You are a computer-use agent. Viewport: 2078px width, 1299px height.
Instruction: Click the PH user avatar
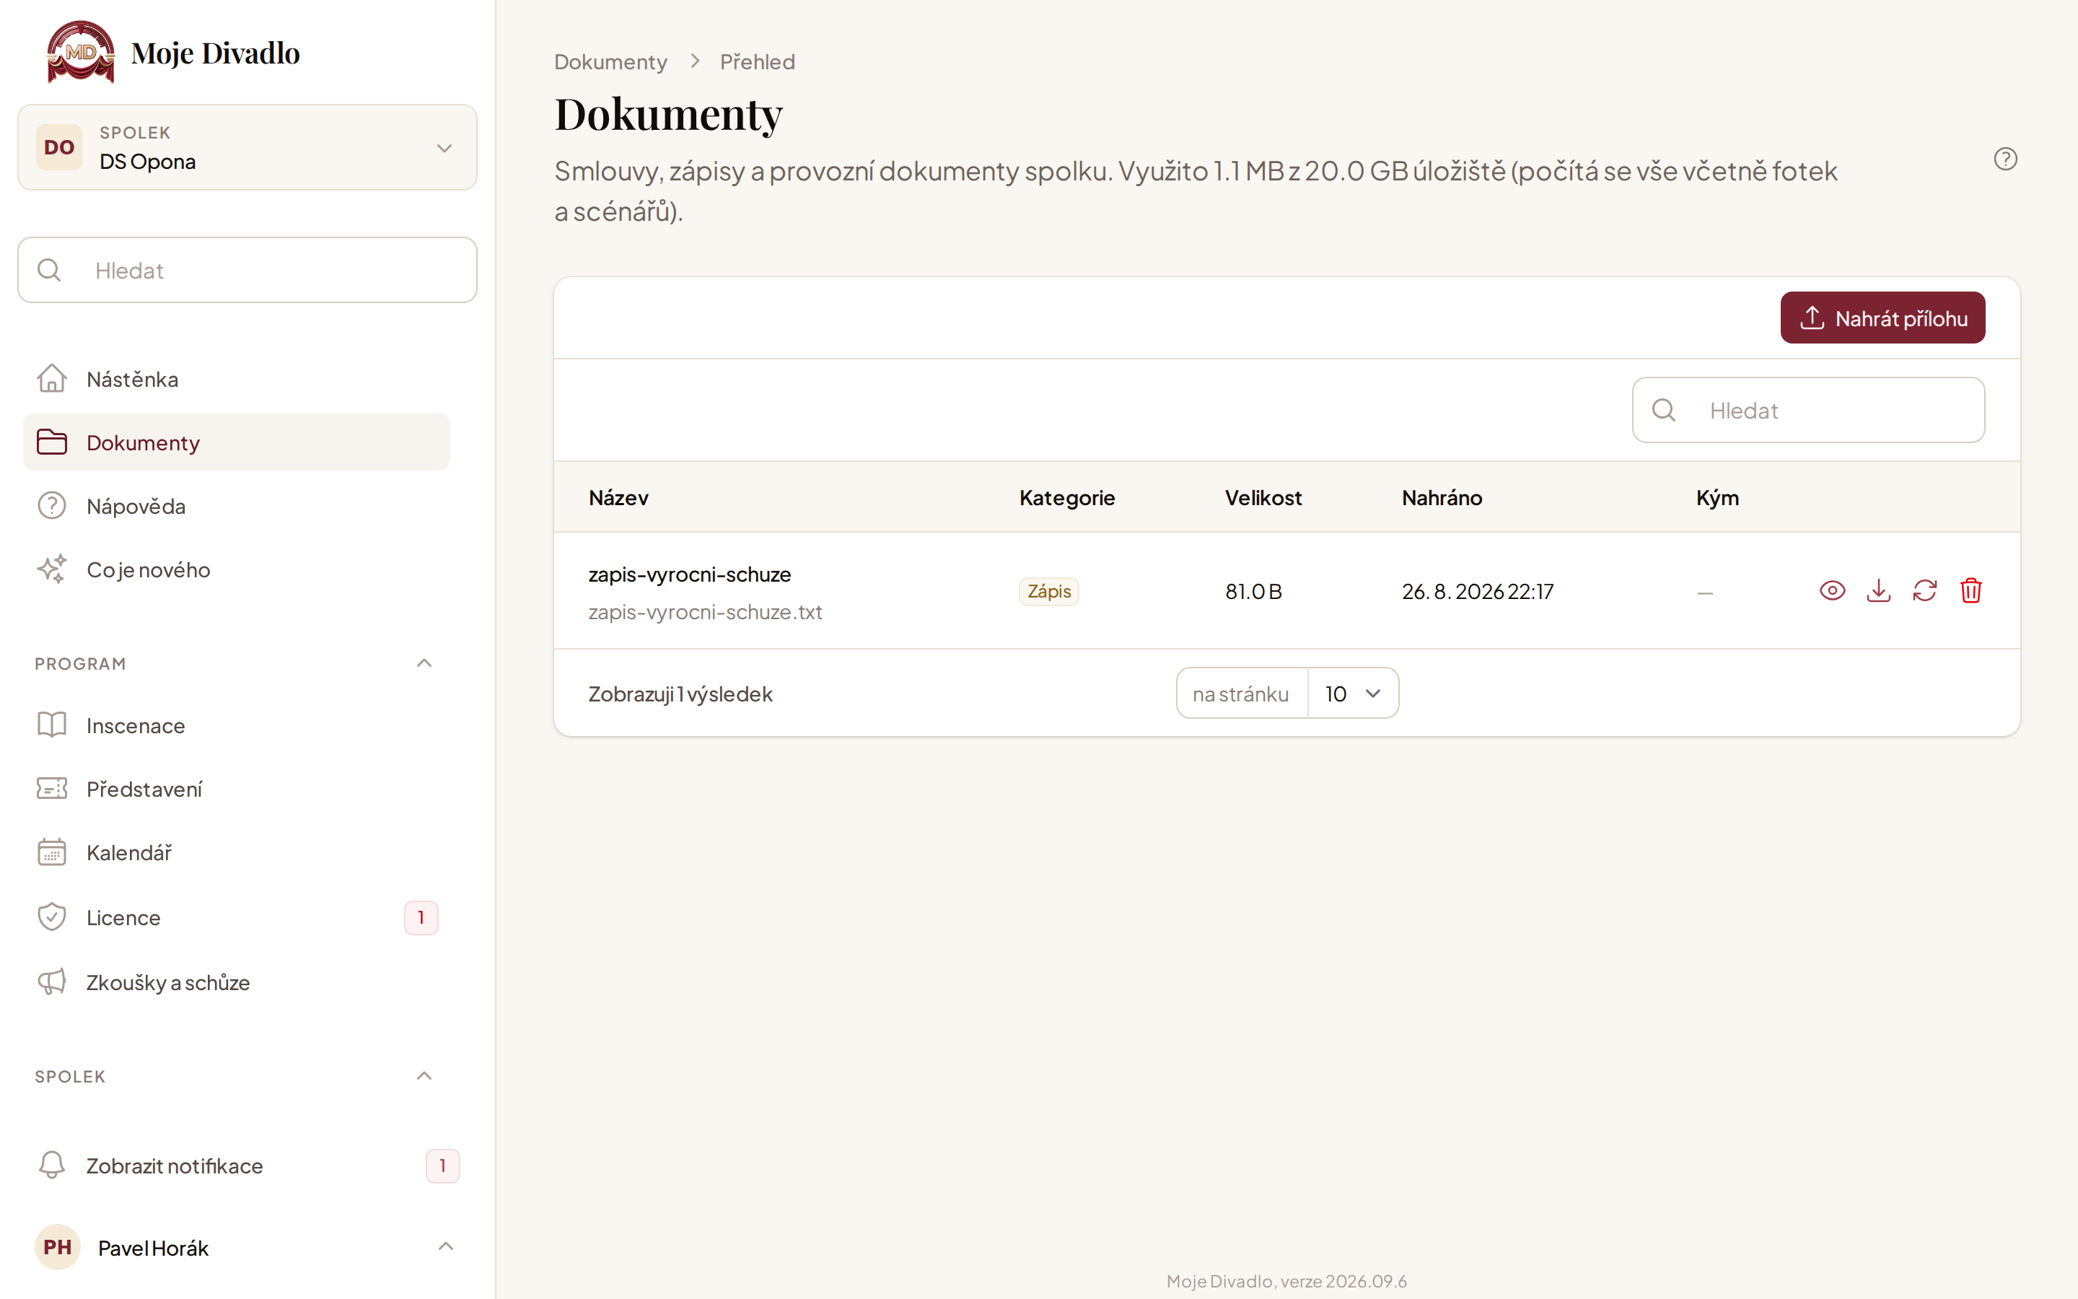[x=58, y=1246]
